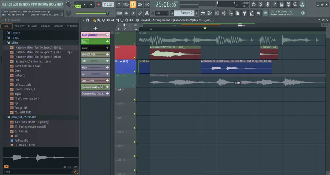Click the song position slider handle
Viewport: 330px width, 175px height.
pos(107,13)
